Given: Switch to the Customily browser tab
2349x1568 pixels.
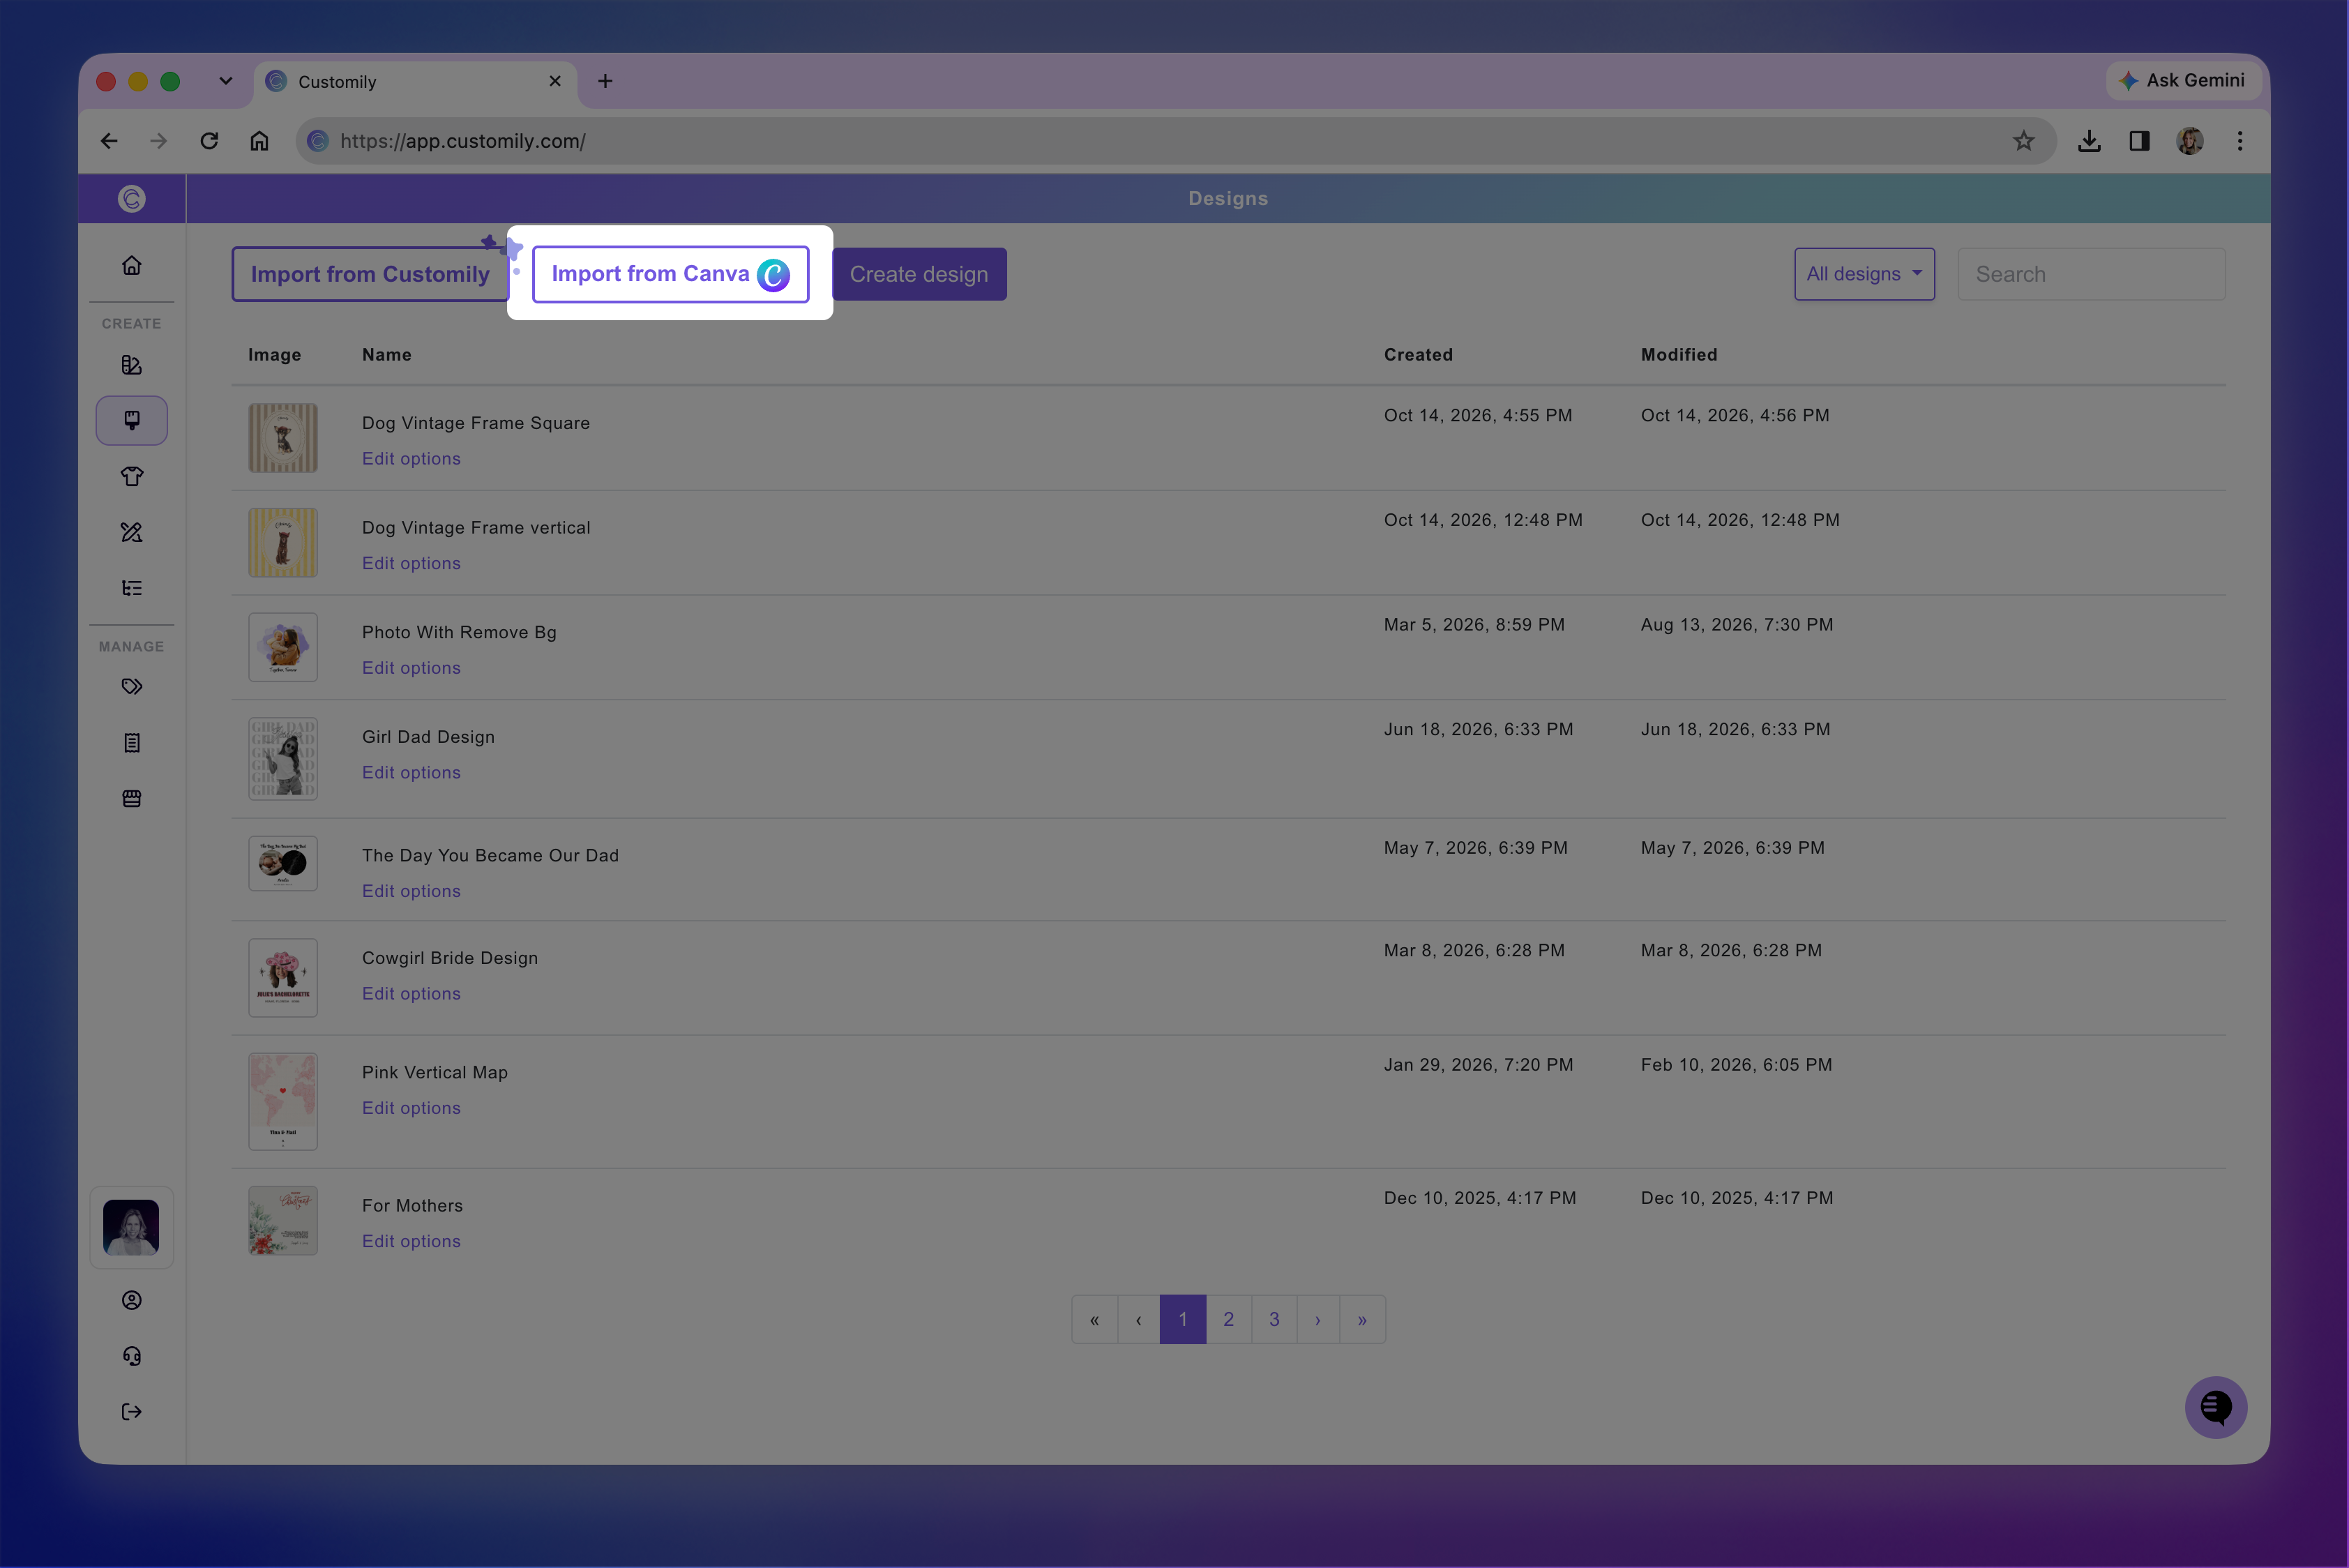Looking at the screenshot, I should click(x=415, y=82).
